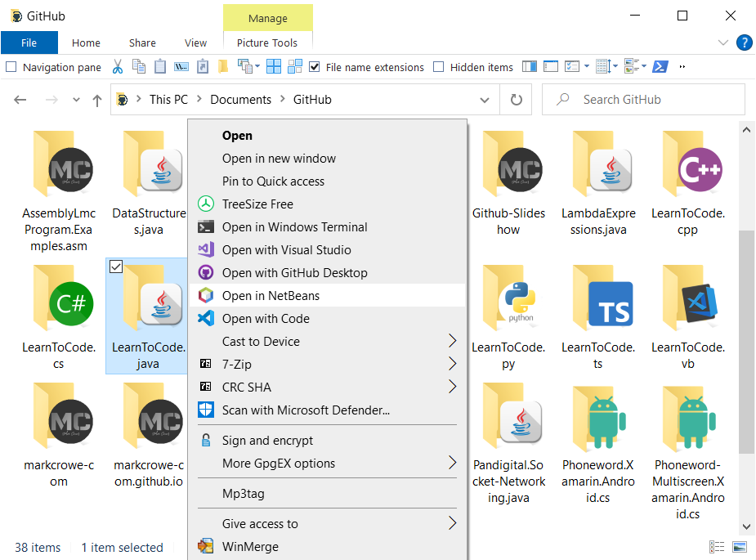The width and height of the screenshot is (756, 560).
Task: Expand More GpgEX options submenu
Action: tap(452, 463)
